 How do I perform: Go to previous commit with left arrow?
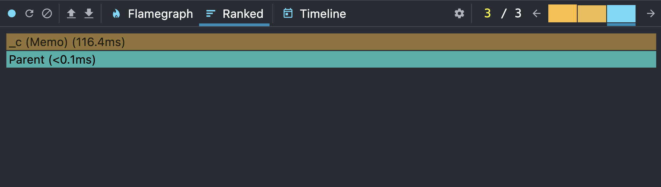537,13
